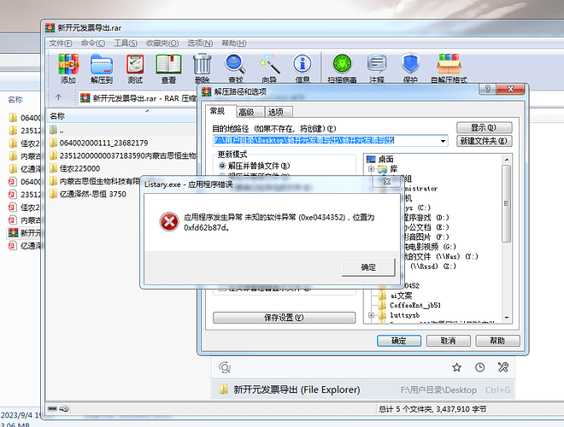Click the 删除 (Delete) trash icon
The height and width of the screenshot is (427, 564).
203,68
